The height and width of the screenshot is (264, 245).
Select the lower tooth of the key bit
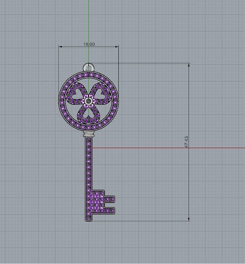coord(109,210)
